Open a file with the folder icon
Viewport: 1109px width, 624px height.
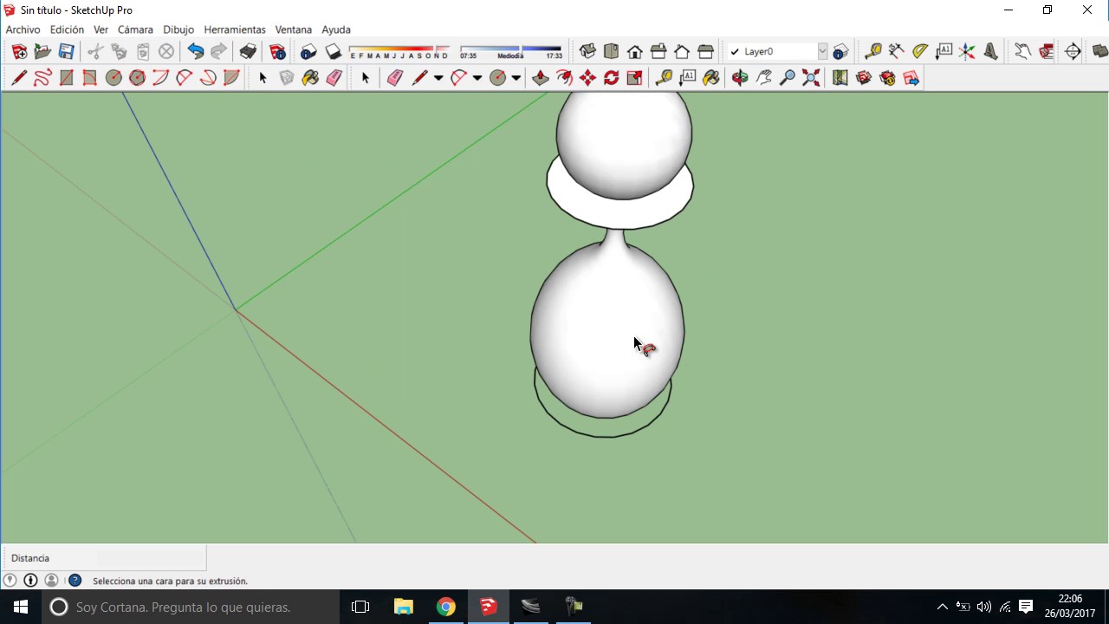(x=42, y=51)
